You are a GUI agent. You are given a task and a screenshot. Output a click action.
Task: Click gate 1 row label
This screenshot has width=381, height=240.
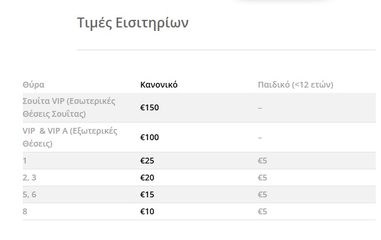point(25,161)
